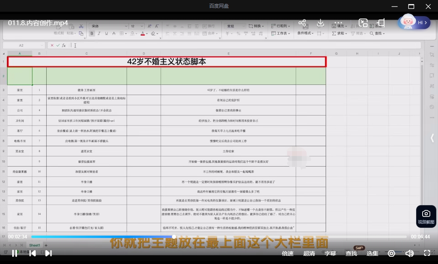Viewport: 438px width, 264px height.
Task: Open the 字幕 subtitle options
Action: (x=330, y=253)
